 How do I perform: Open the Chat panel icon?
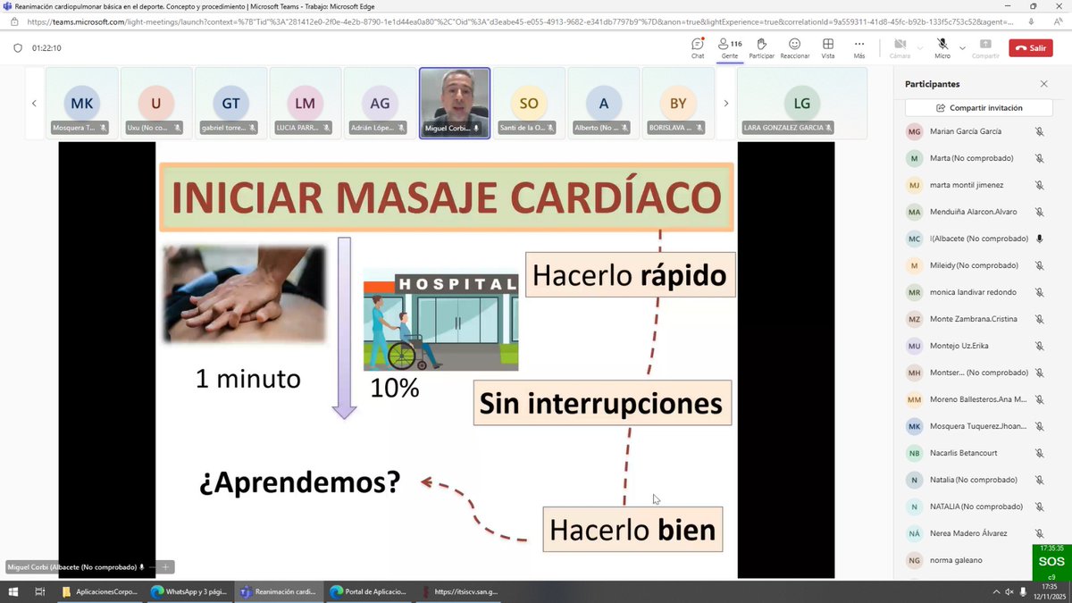click(697, 45)
